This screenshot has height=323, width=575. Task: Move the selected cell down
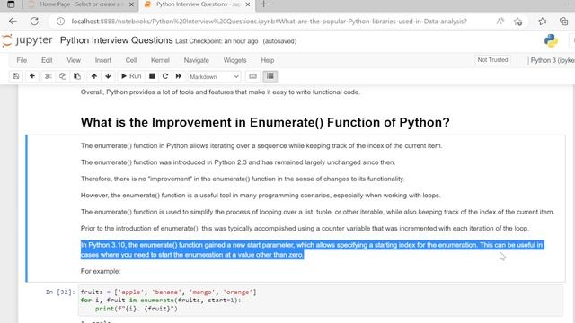point(108,76)
